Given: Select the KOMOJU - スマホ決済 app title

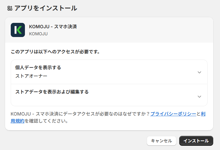Looking at the screenshot, I should [53, 27].
